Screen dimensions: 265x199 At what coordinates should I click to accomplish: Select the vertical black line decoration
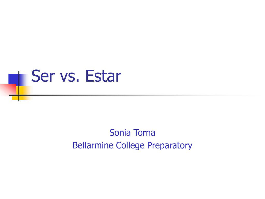(x=19, y=86)
